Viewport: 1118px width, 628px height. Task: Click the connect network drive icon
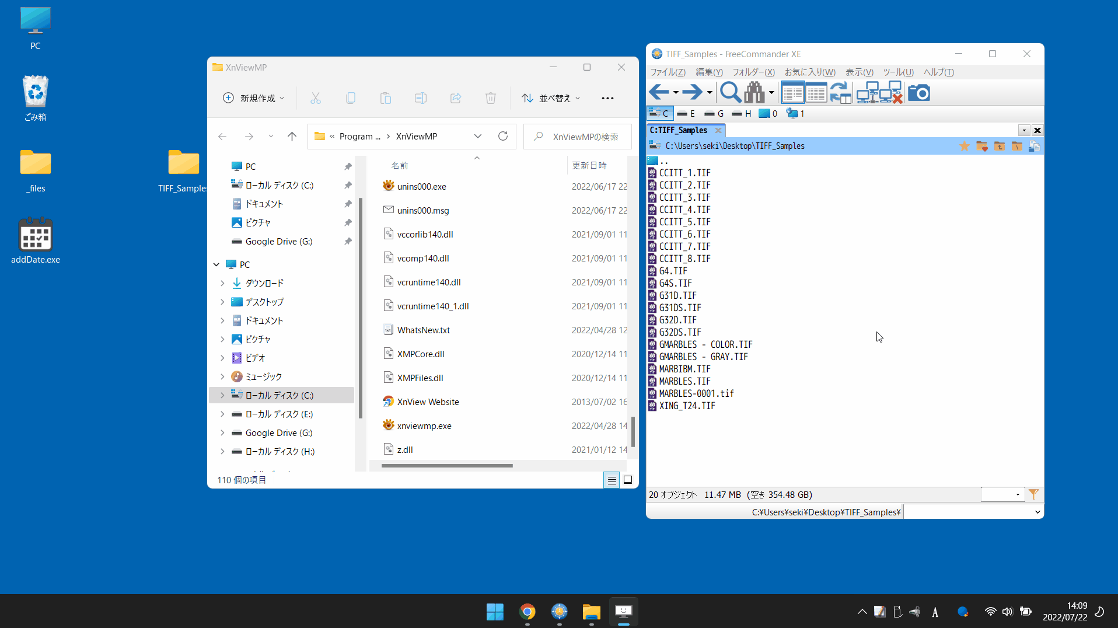click(x=867, y=92)
